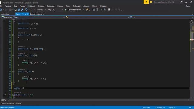Click the Строка 45 status bar entry

coord(146,108)
